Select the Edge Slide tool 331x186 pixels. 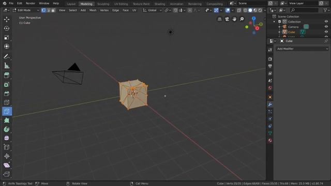7,147
